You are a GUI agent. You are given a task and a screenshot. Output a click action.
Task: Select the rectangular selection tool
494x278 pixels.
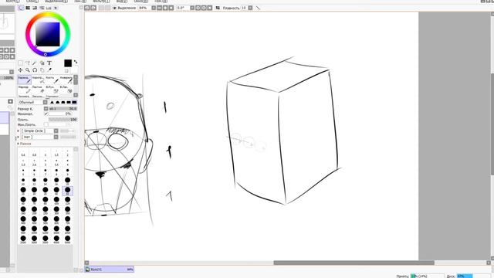21,63
